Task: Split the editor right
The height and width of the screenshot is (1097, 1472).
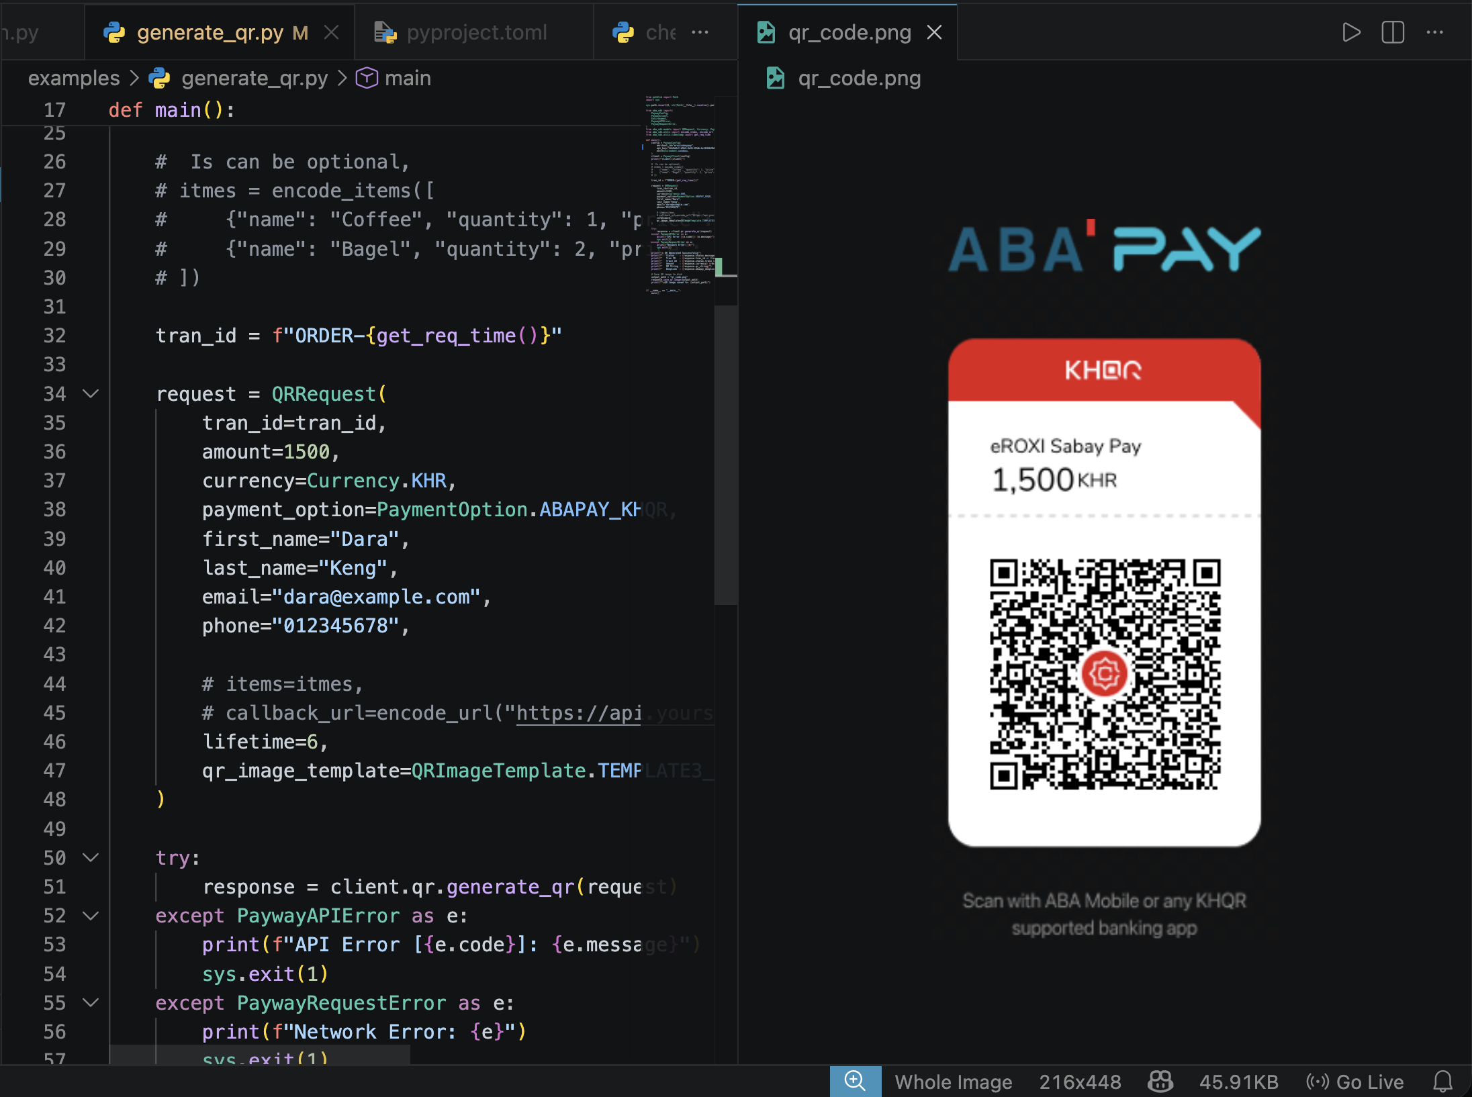Action: pos(1393,32)
